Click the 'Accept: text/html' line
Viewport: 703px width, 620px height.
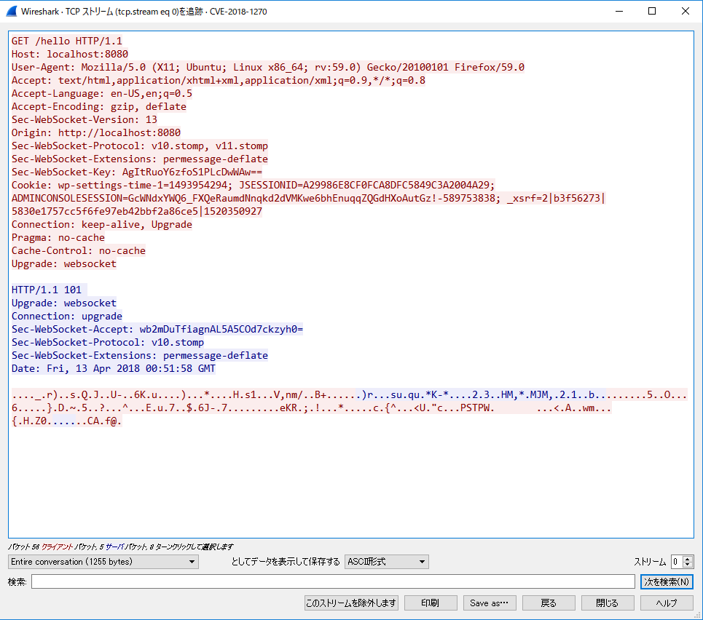219,80
